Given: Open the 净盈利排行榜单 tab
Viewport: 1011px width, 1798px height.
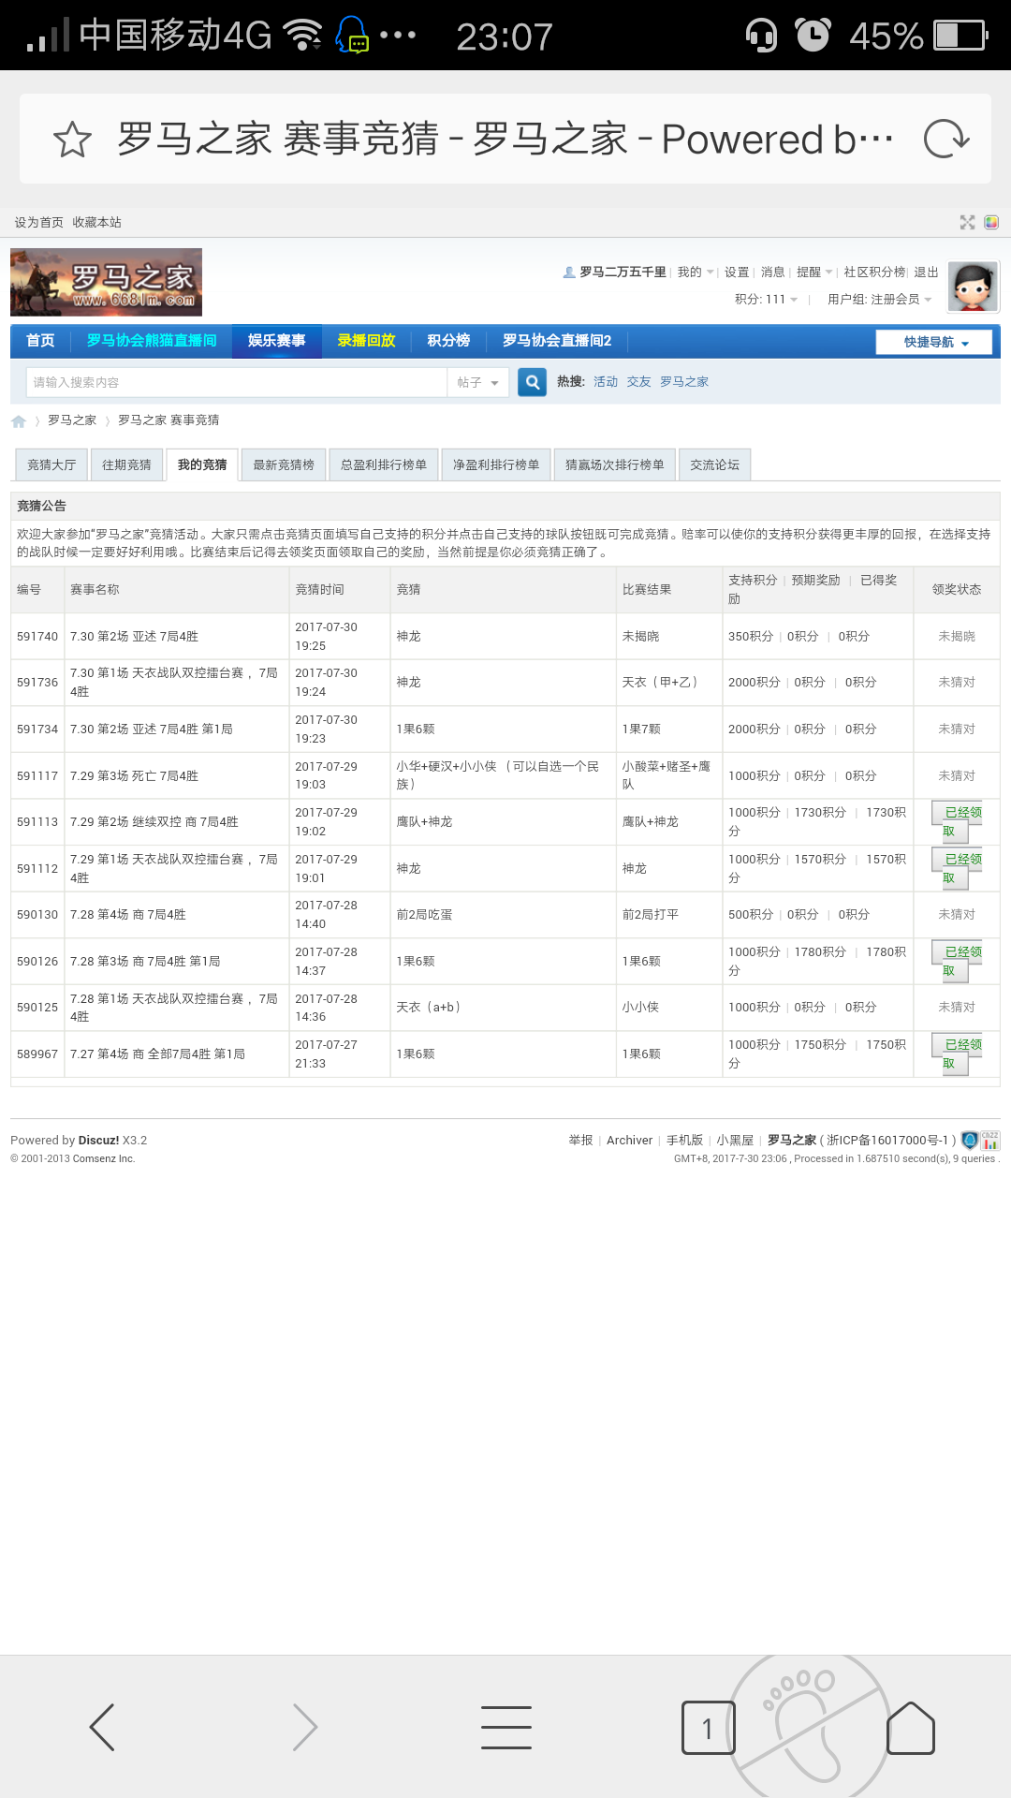Looking at the screenshot, I should pos(496,464).
